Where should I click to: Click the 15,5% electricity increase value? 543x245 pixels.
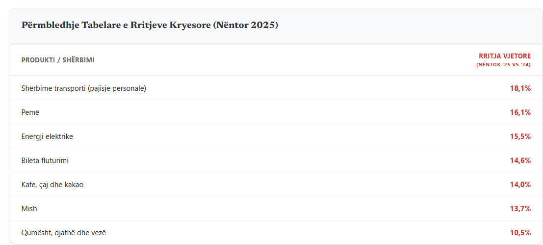pos(520,136)
